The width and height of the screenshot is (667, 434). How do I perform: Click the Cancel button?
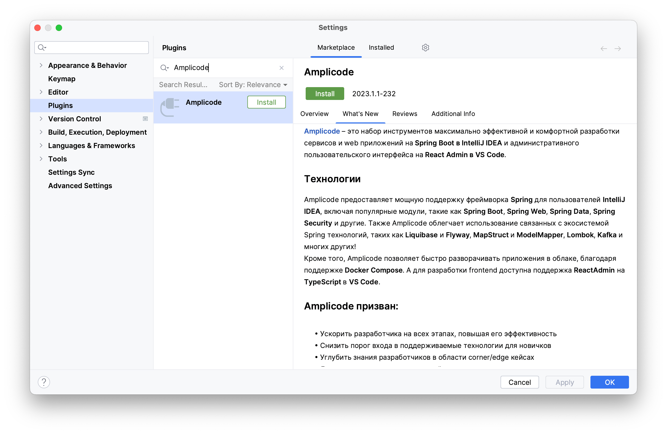[519, 382]
